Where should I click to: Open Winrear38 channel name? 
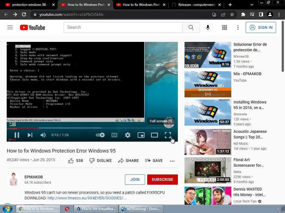tap(241, 57)
